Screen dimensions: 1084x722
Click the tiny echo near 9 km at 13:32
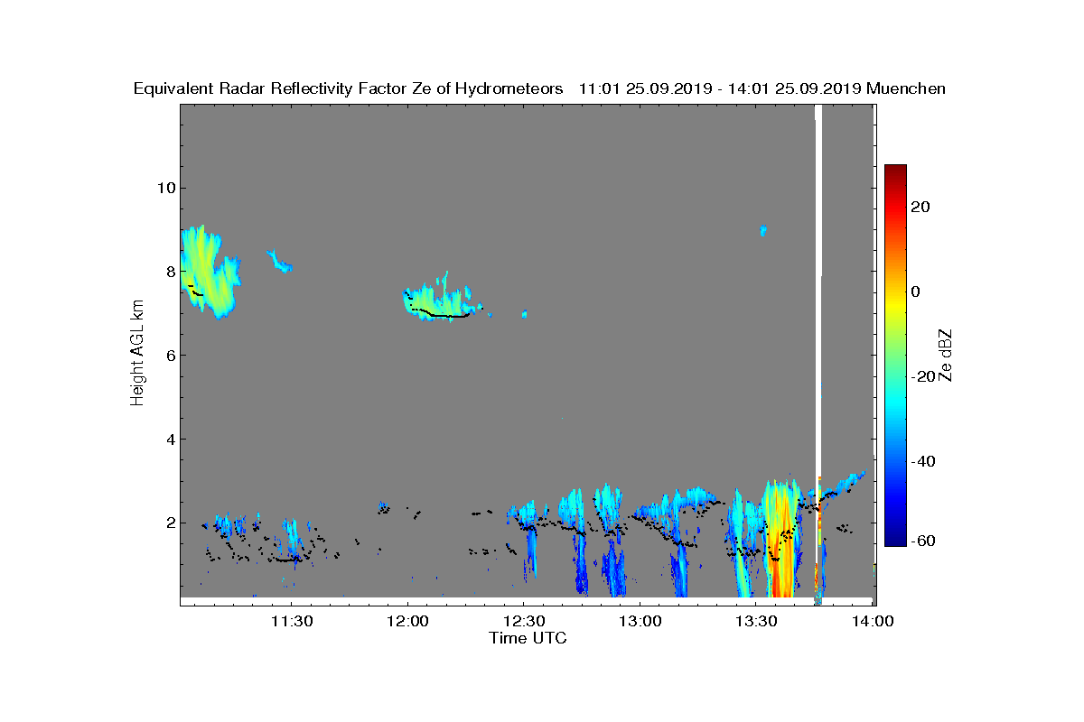click(x=763, y=231)
